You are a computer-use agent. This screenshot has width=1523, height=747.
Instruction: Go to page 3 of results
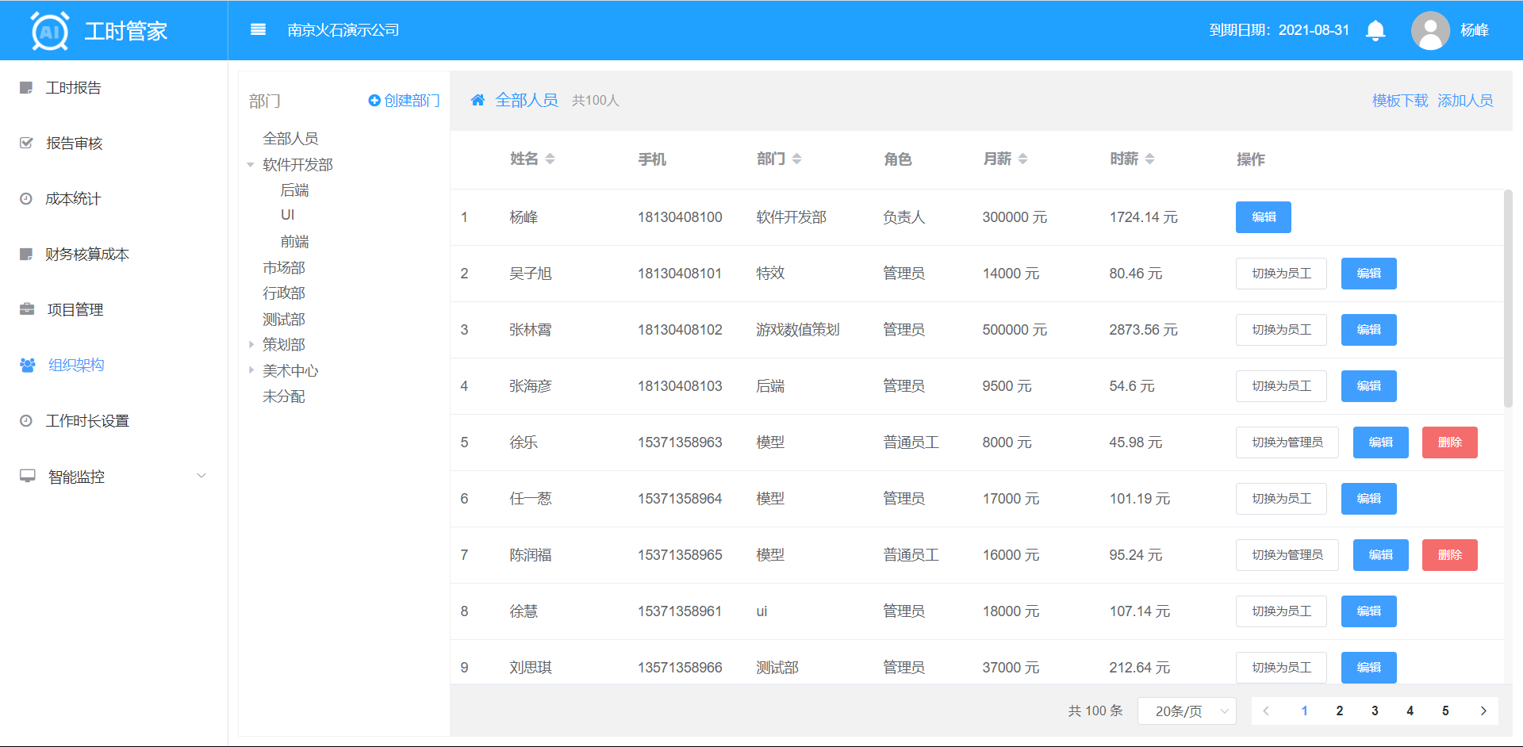coord(1375,711)
